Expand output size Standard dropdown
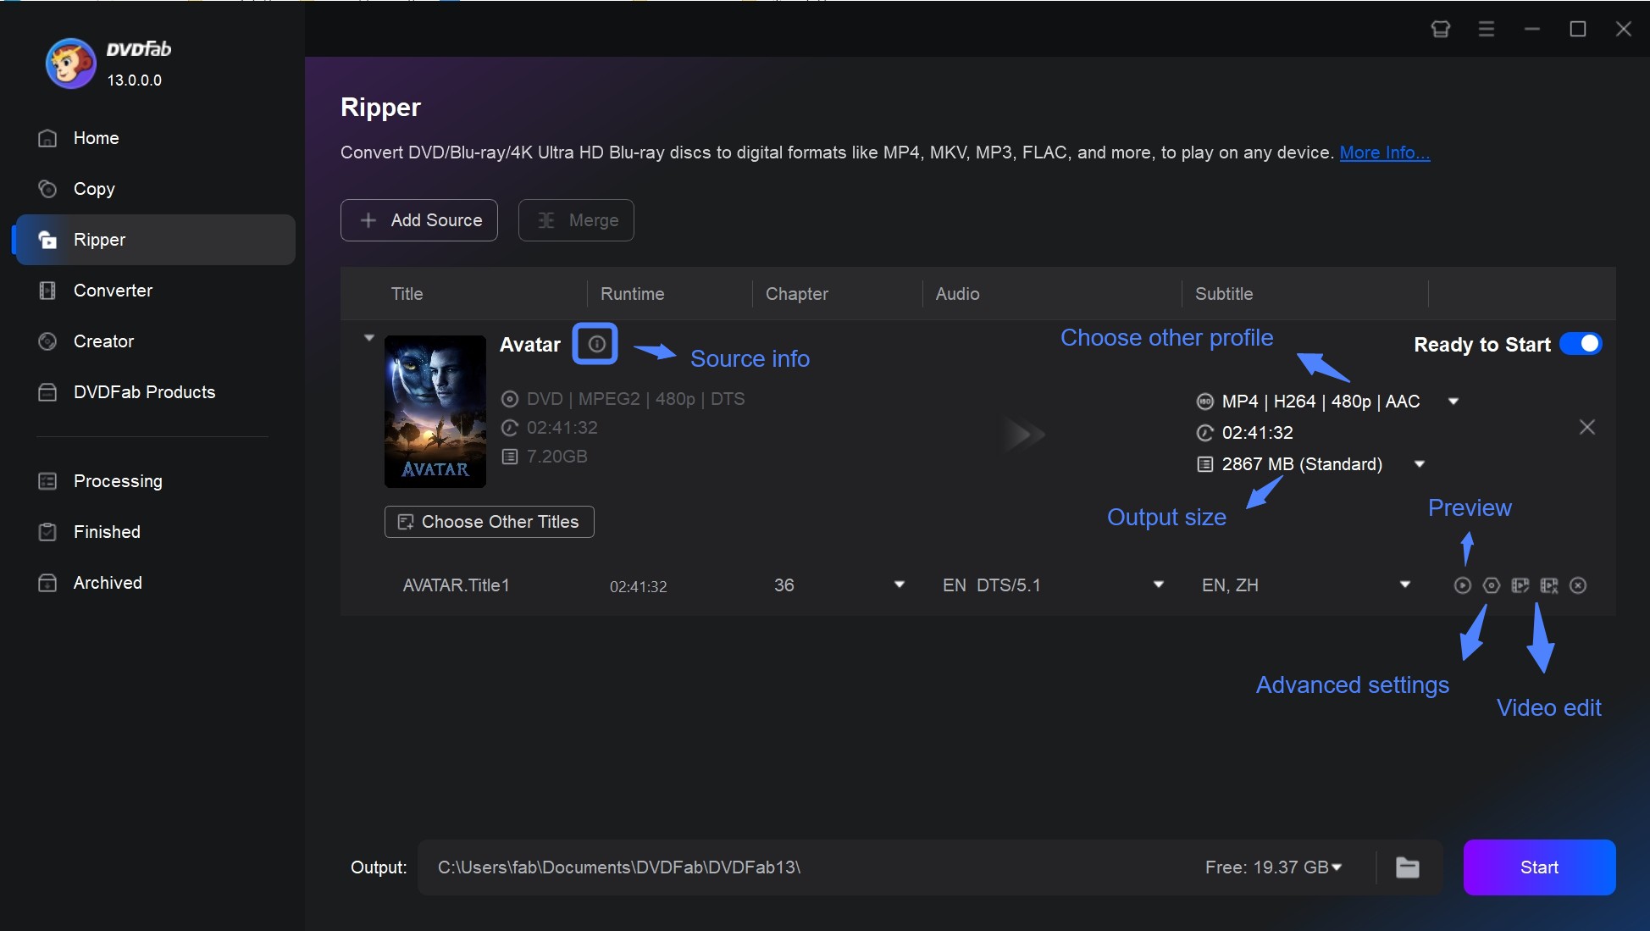Viewport: 1650px width, 931px height. pyautogui.click(x=1419, y=463)
